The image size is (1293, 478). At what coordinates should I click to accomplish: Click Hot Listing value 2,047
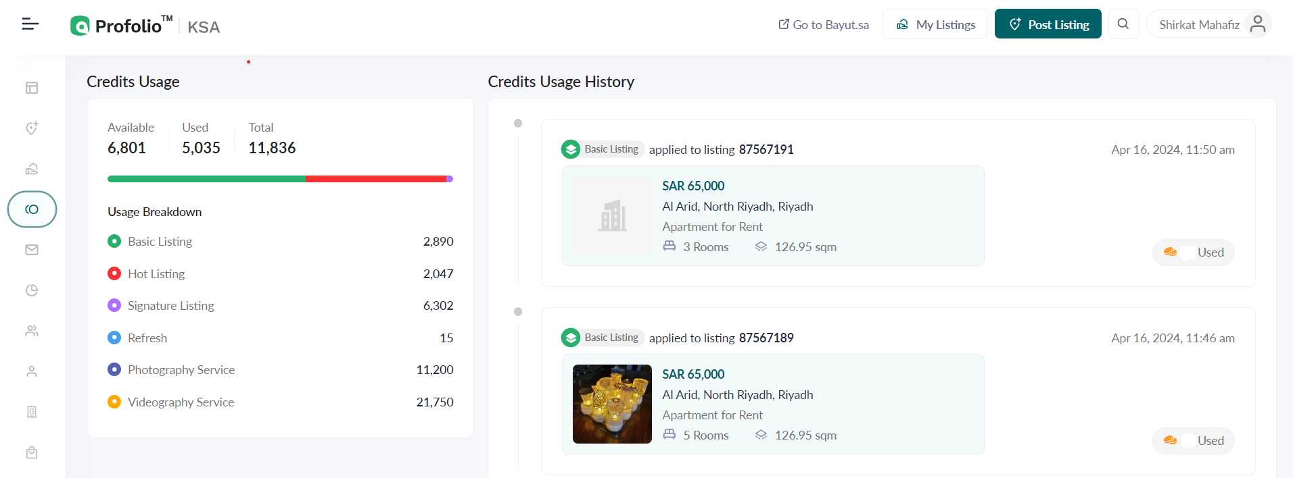[438, 273]
